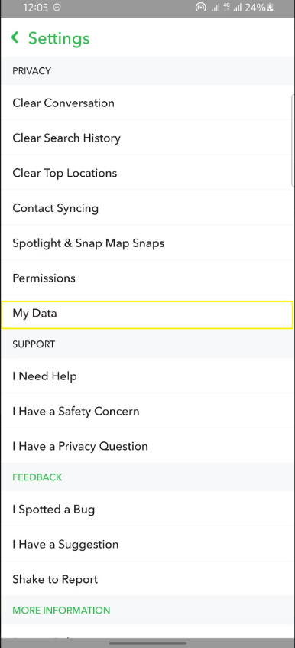Viewport: 295px width, 648px height.
Task: Tap the hotspot icon in status bar
Action: coord(200,8)
